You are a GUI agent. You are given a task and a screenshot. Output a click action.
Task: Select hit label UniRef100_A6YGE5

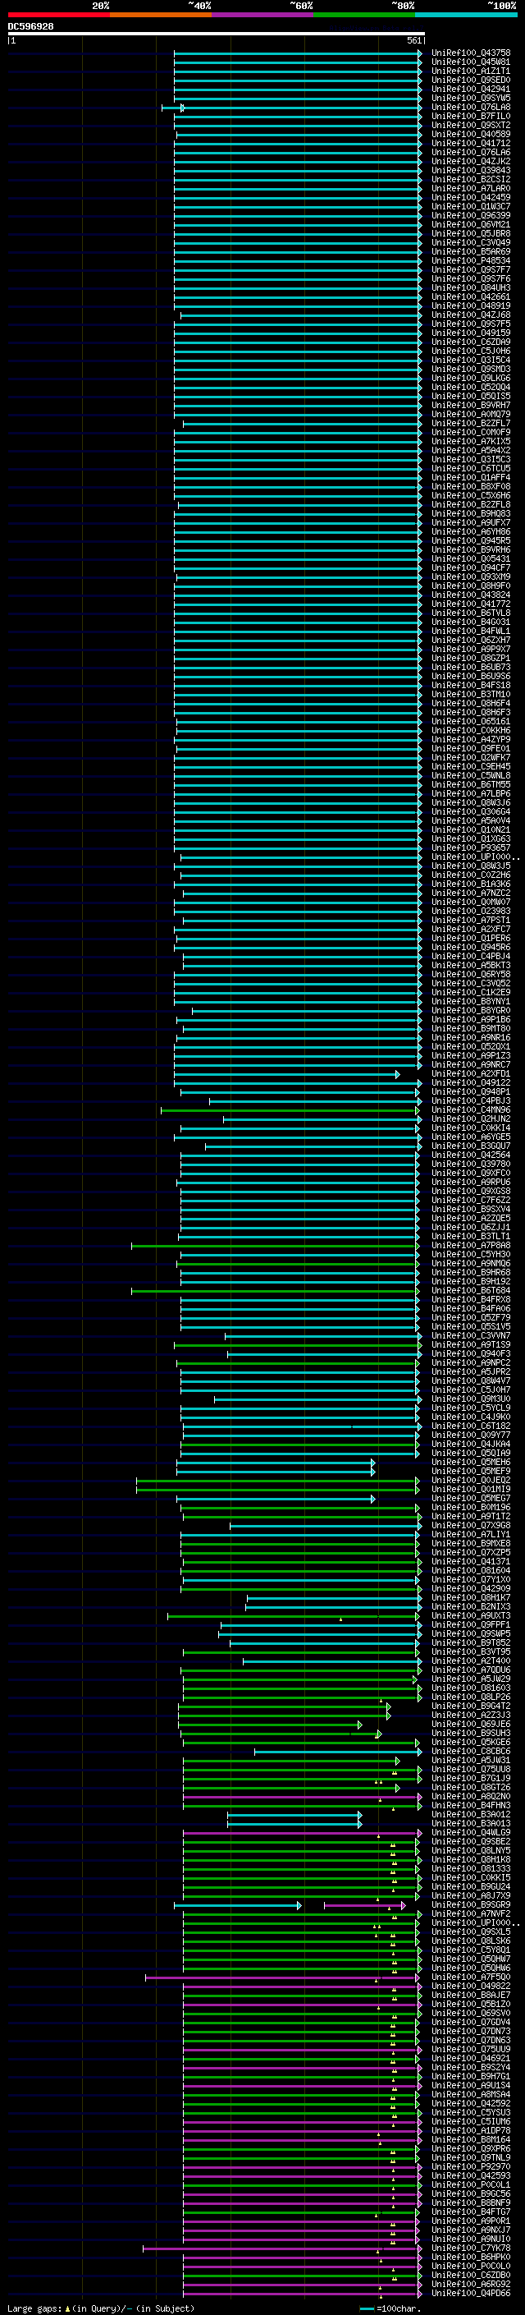coord(471,1137)
